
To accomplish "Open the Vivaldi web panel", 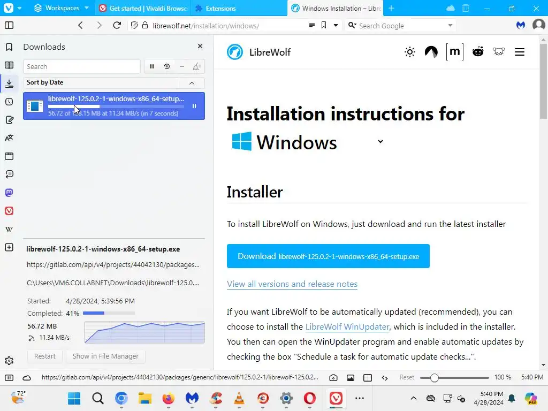I will coord(9,211).
